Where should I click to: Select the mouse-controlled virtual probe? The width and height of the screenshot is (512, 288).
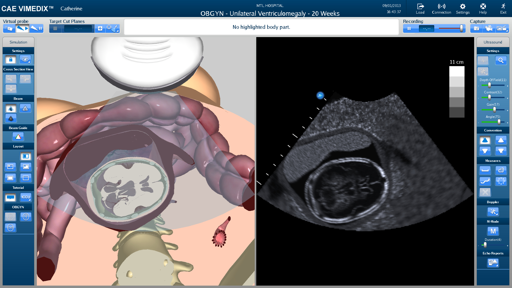click(9, 28)
